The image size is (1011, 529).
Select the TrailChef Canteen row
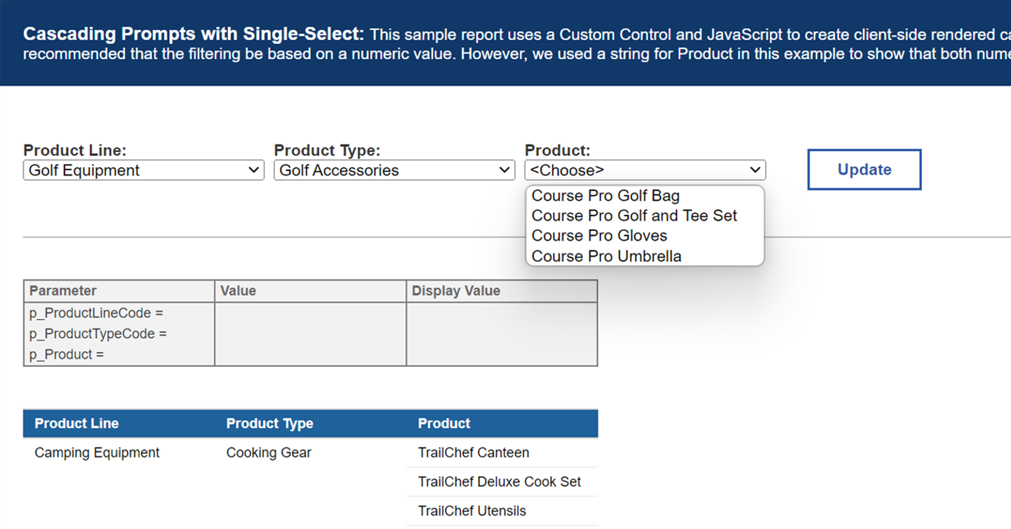(x=474, y=453)
